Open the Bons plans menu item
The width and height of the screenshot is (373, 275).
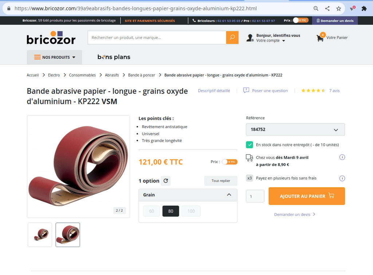coord(114,57)
